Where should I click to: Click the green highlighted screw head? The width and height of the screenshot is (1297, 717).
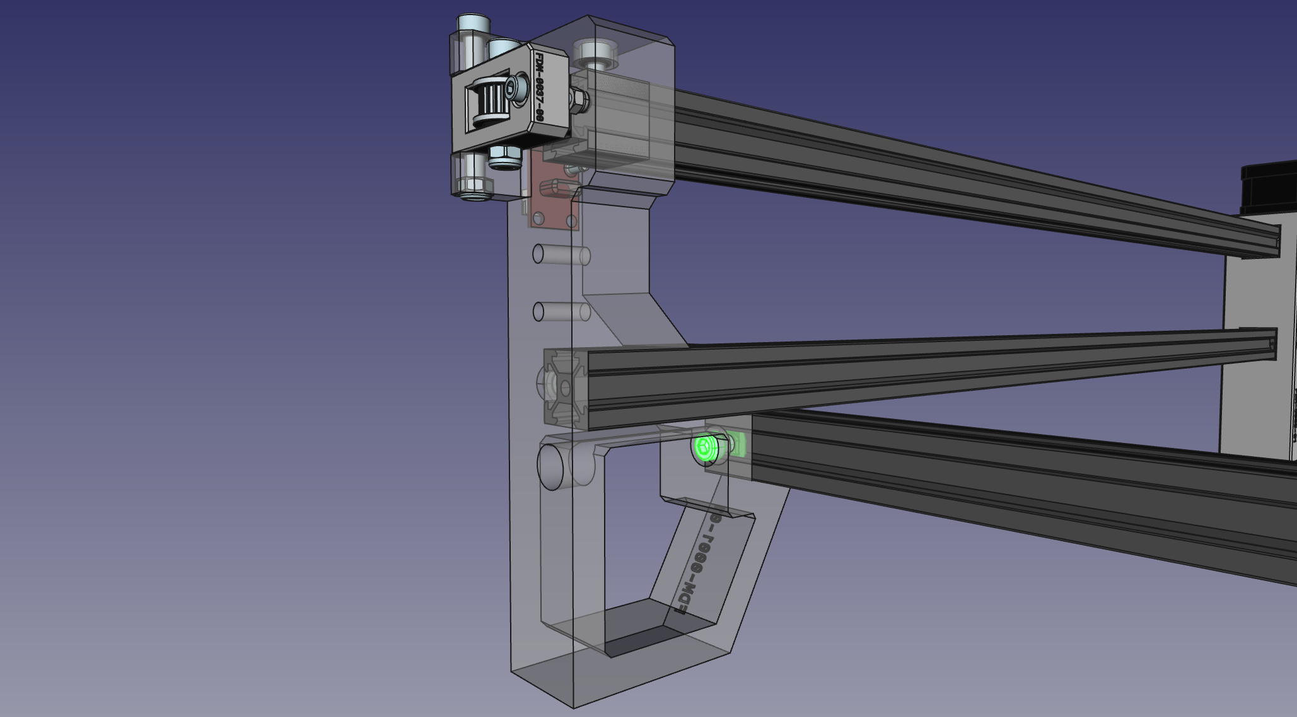point(704,448)
